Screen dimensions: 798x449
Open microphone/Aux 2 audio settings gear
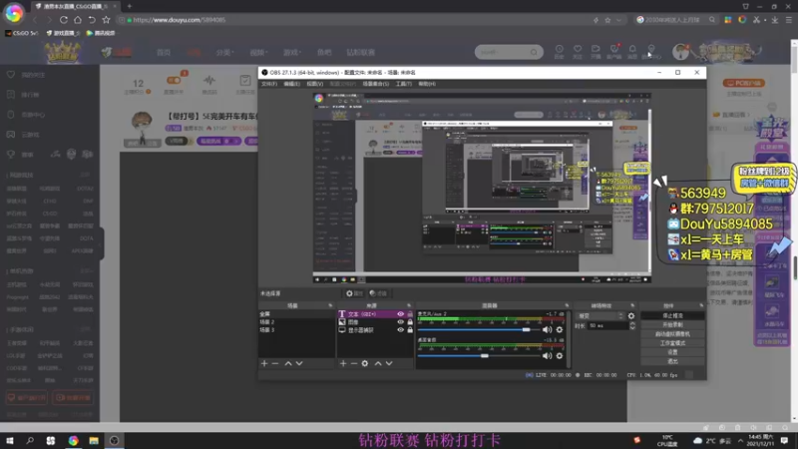coord(560,330)
